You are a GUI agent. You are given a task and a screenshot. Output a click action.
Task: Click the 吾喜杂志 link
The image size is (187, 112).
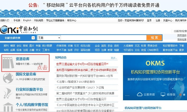[x=152, y=46]
